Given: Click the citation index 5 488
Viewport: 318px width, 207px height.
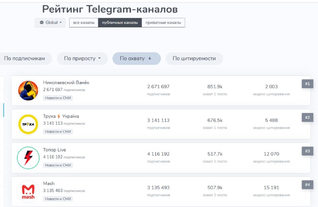Looking at the screenshot, I should [x=271, y=120].
